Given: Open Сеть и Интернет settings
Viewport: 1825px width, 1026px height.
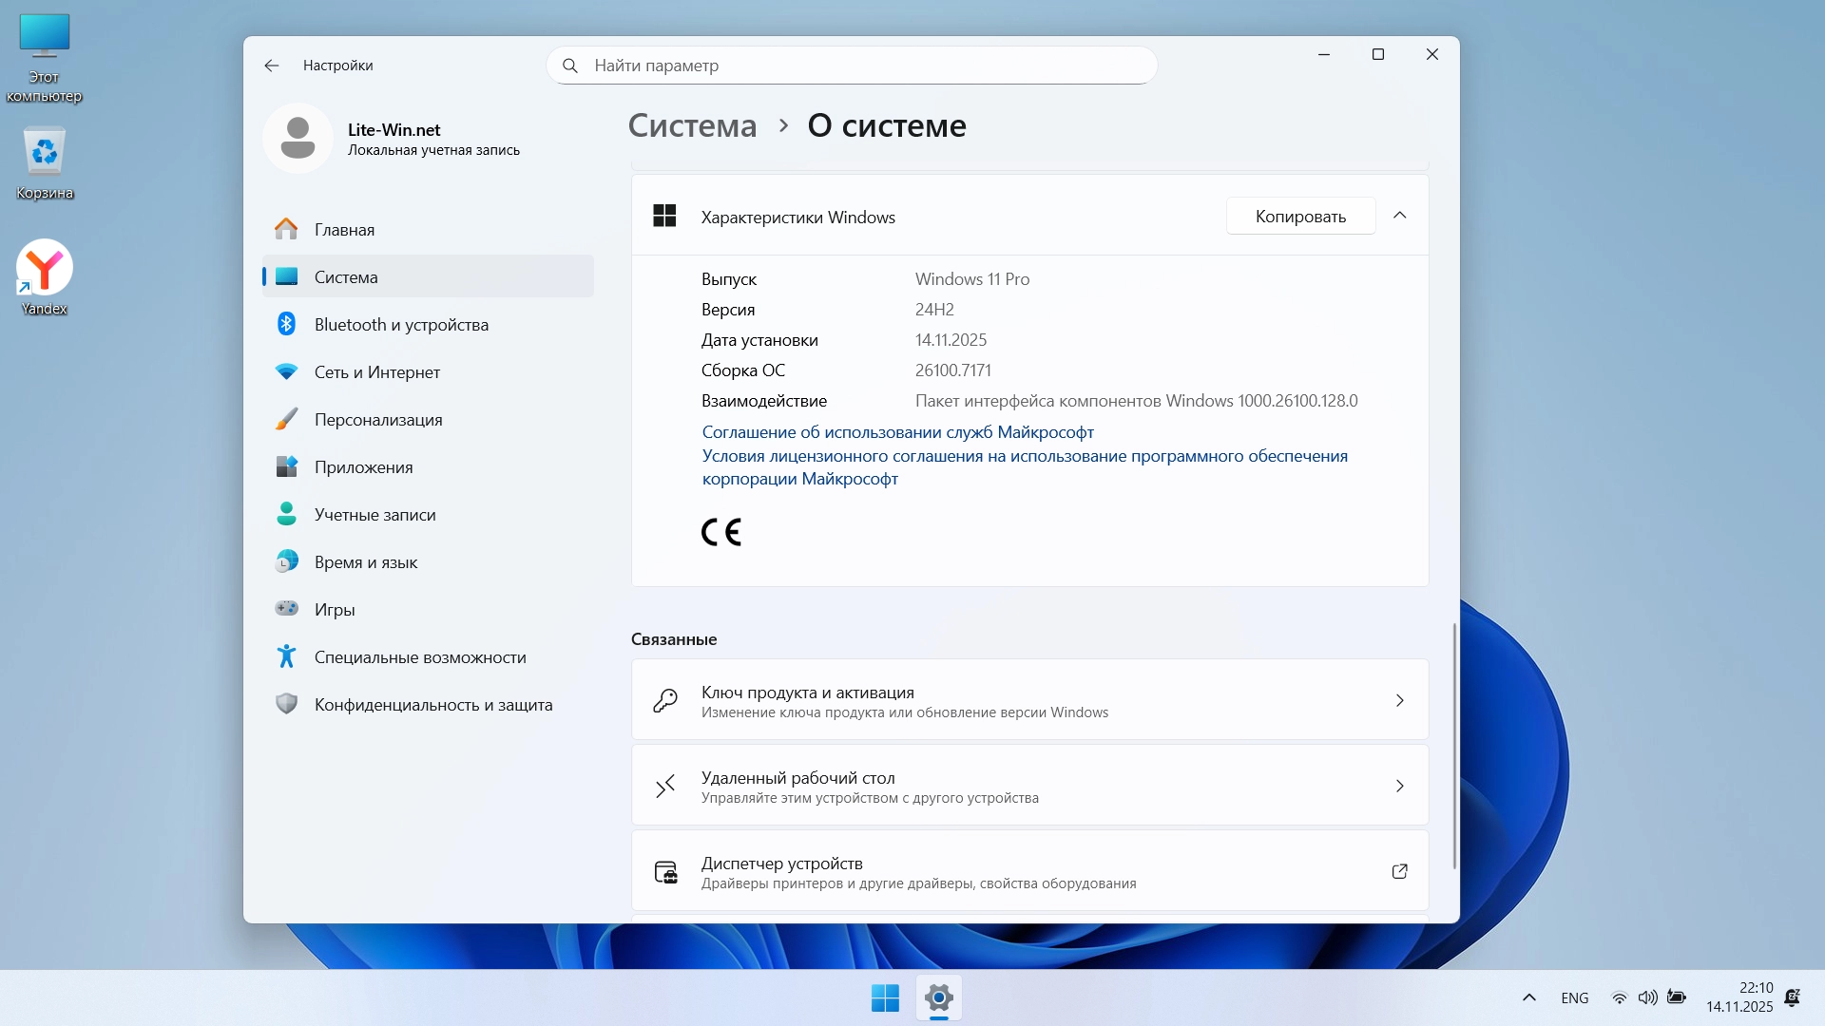Looking at the screenshot, I should tap(376, 372).
